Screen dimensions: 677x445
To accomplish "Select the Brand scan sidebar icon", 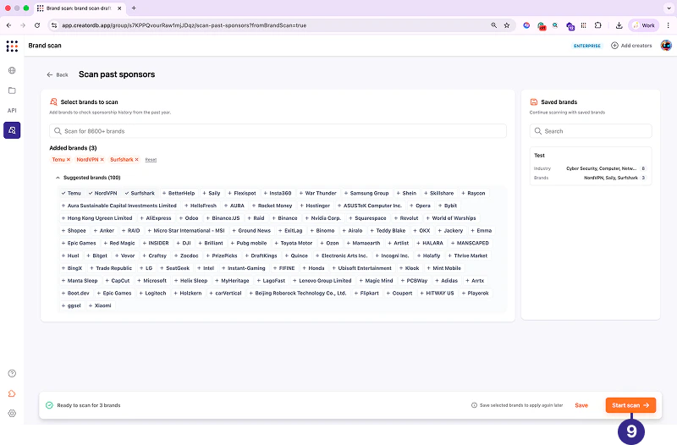I will (x=12, y=130).
